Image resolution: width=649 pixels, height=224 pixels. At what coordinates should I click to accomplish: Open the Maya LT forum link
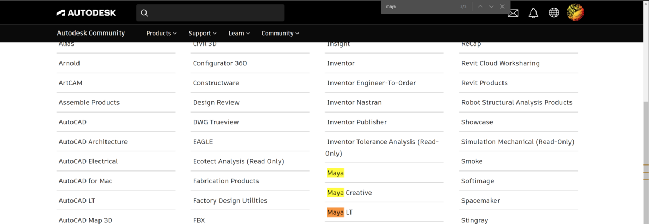pos(340,213)
